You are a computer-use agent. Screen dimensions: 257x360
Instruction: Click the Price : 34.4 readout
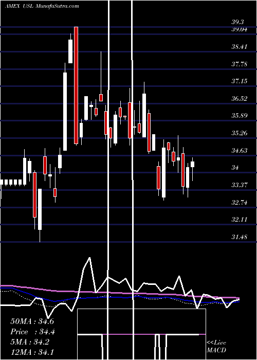tap(32, 332)
